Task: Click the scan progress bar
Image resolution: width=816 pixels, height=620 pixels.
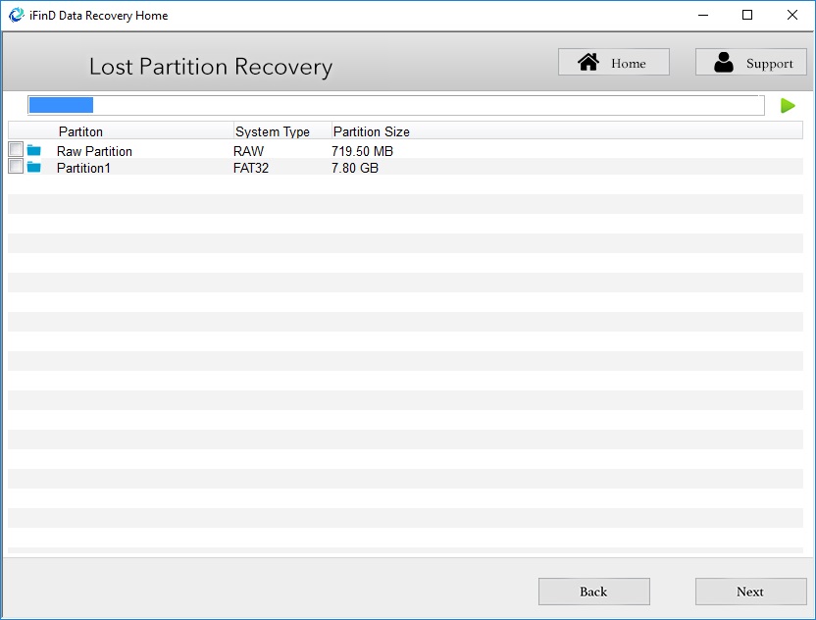Action: (x=396, y=105)
